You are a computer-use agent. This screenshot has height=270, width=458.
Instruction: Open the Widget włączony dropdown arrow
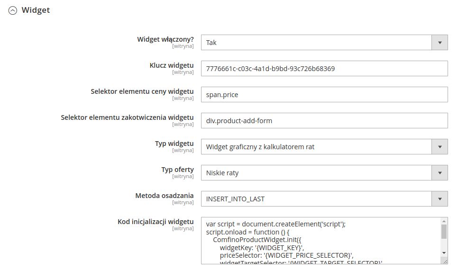pos(440,43)
